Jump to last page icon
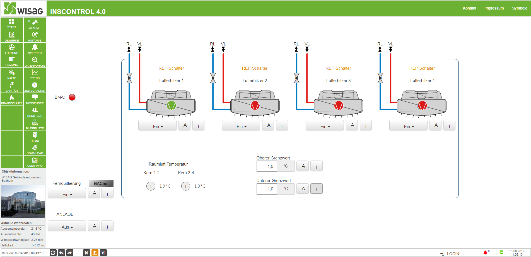Viewport: 531px width, 257px height. pyautogui.click(x=103, y=253)
